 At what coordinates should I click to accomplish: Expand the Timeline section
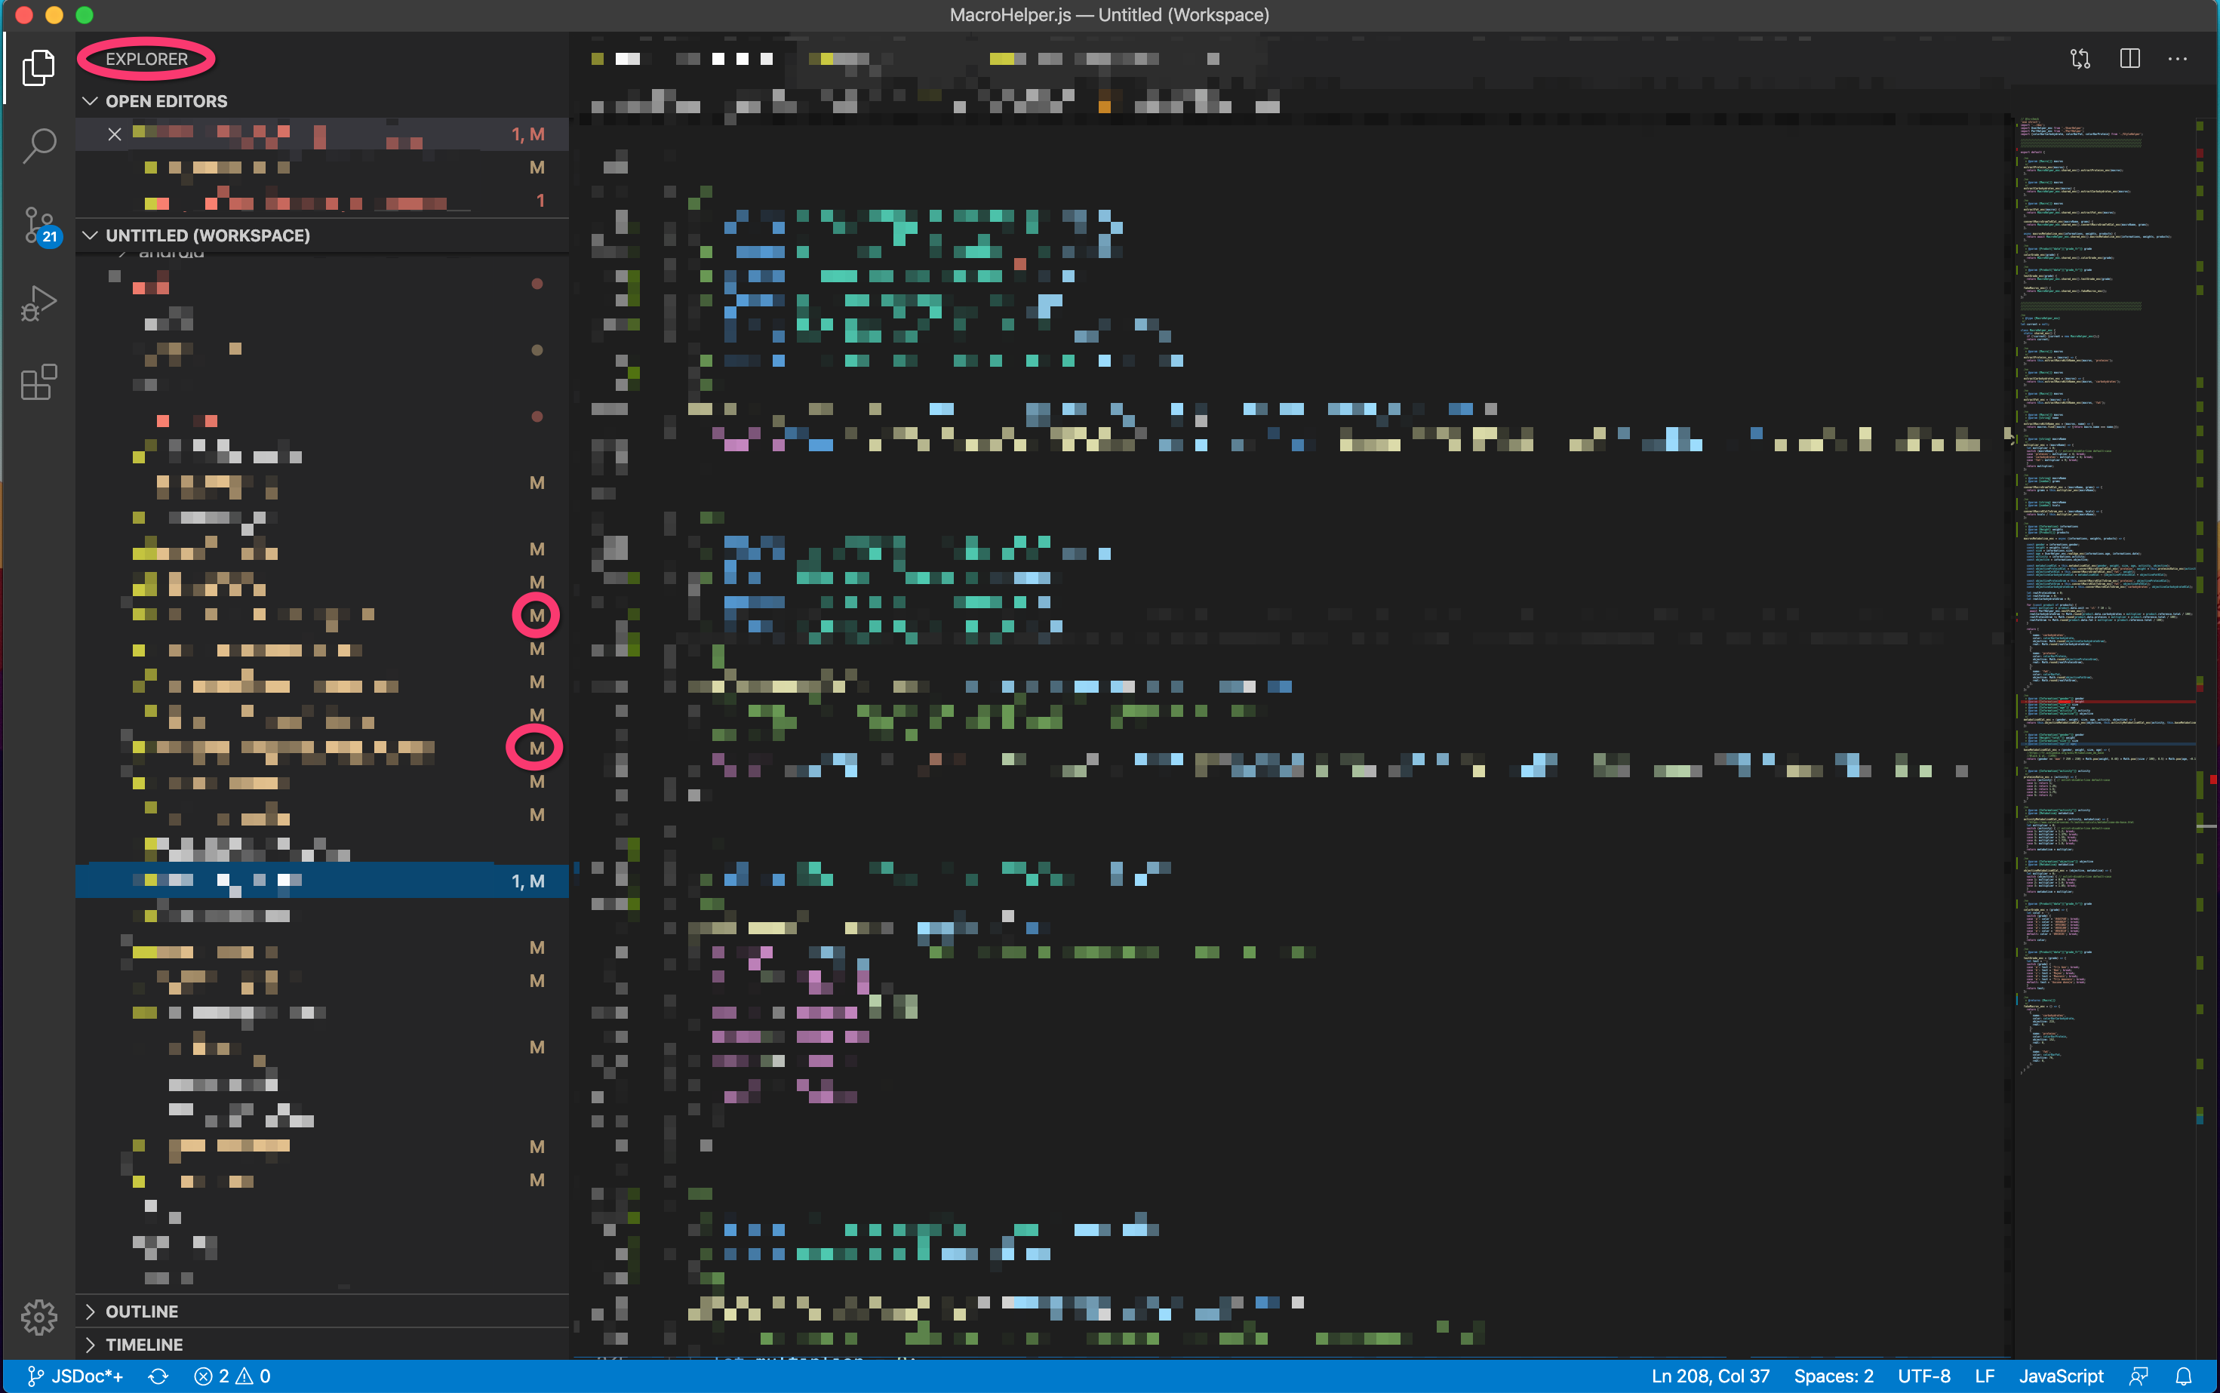(321, 1344)
